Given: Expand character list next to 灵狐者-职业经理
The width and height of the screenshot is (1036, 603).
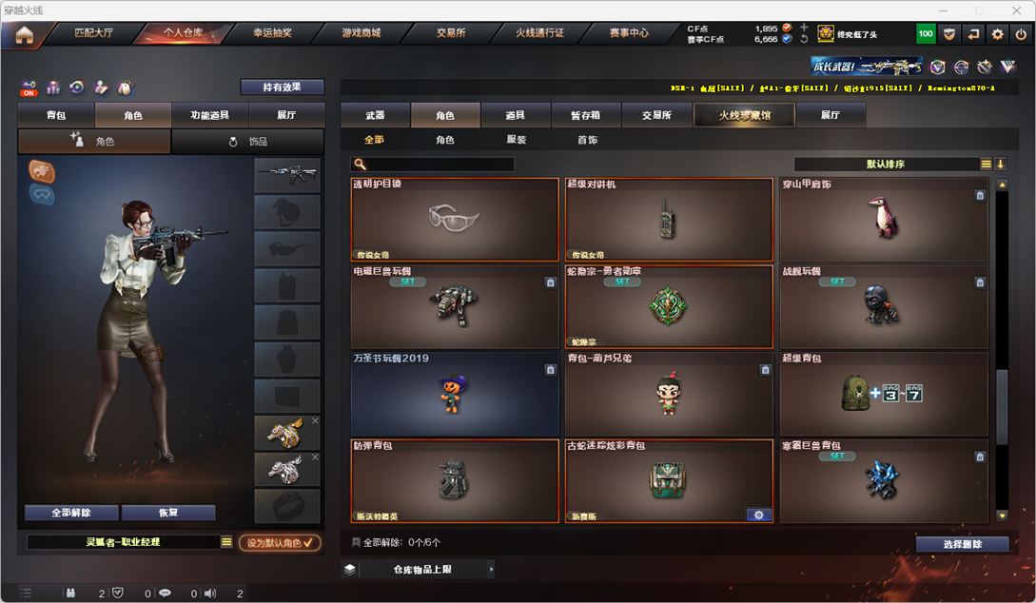Looking at the screenshot, I should (x=226, y=541).
